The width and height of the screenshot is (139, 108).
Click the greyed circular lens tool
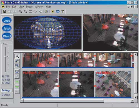coord(17,76)
